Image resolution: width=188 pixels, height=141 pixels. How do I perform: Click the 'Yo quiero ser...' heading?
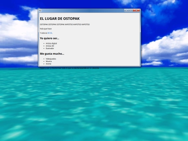pos(49,38)
